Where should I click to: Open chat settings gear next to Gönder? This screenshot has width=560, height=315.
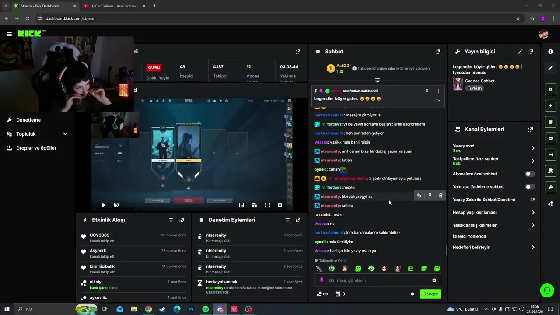[413, 294]
